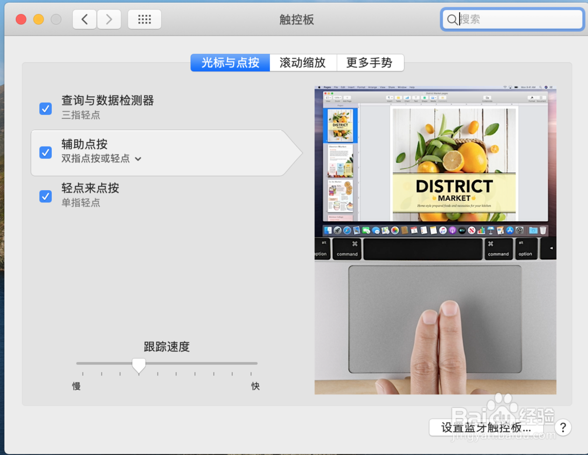Minimize the window with the yellow button
The image size is (588, 455).
pos(39,19)
